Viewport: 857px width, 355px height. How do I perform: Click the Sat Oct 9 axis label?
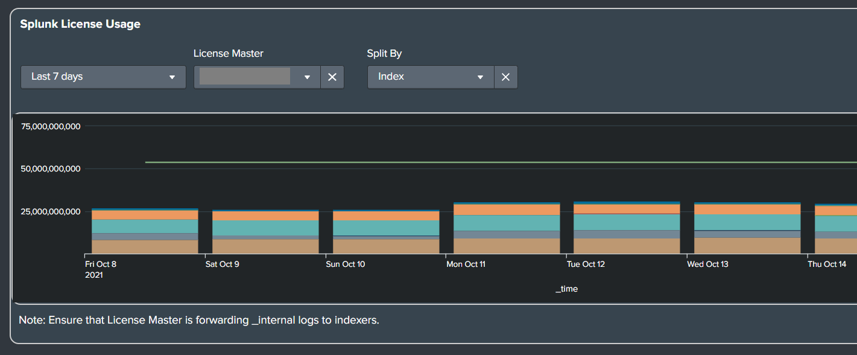pos(222,264)
